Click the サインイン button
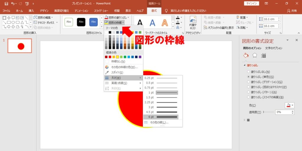This screenshot has height=151, width=302. click(251, 4)
